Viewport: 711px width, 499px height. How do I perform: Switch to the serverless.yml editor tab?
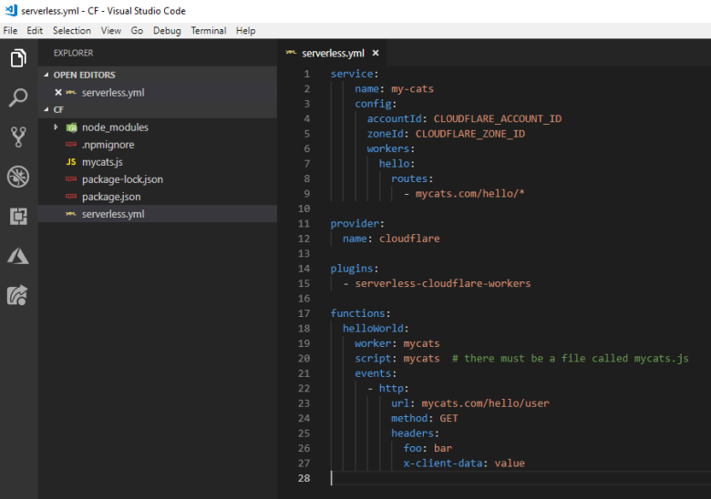(x=333, y=53)
